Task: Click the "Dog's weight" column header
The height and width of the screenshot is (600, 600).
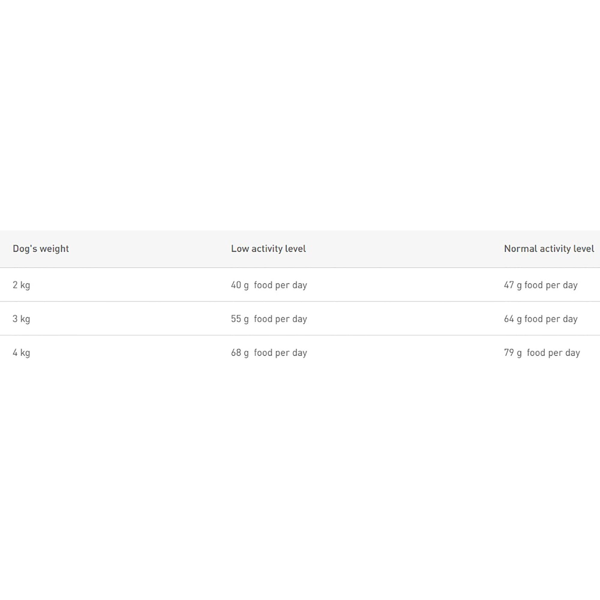Action: pos(41,249)
